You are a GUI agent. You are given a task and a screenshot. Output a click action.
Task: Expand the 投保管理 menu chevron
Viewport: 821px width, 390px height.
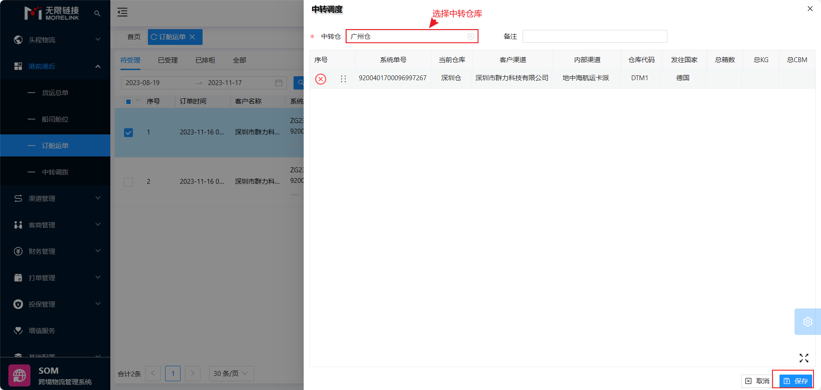98,304
